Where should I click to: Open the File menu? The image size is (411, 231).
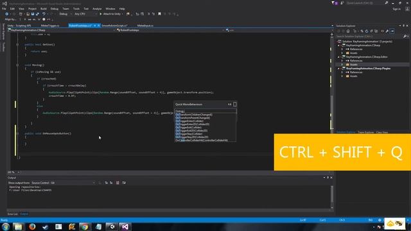pos(4,8)
